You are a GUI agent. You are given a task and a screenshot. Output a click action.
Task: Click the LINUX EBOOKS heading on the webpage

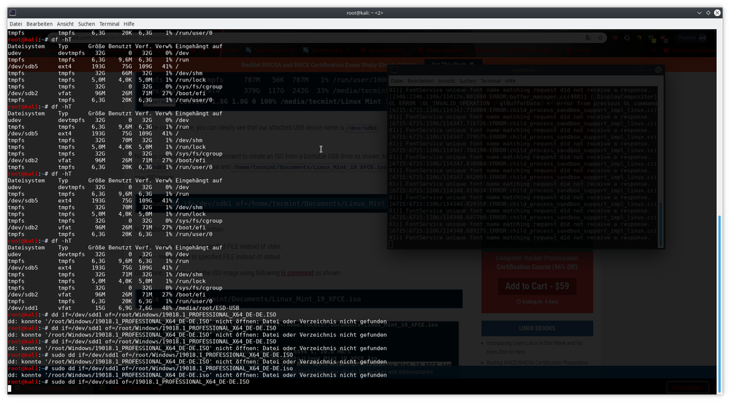[x=537, y=328]
